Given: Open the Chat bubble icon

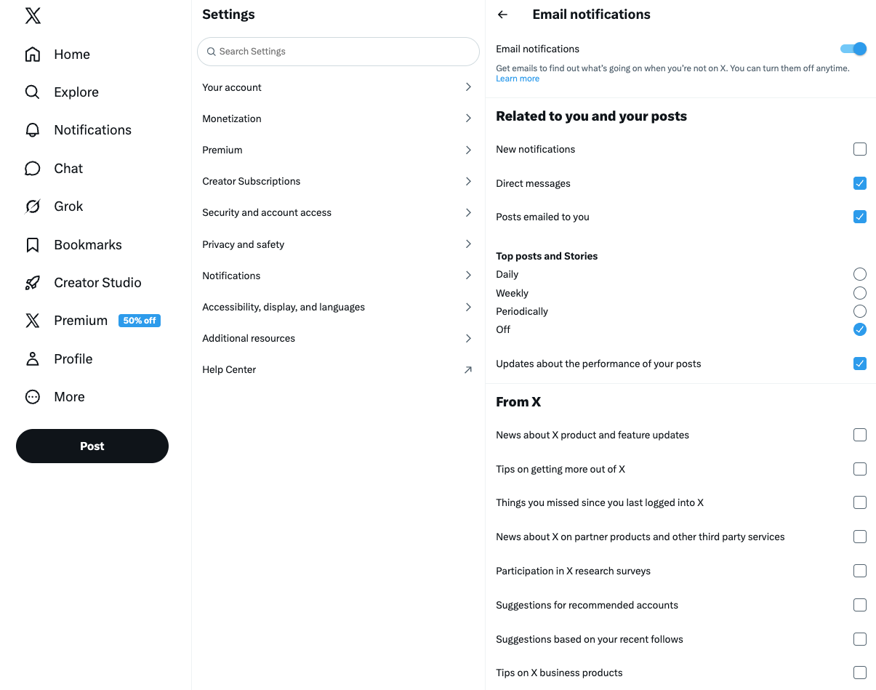Looking at the screenshot, I should (32, 168).
